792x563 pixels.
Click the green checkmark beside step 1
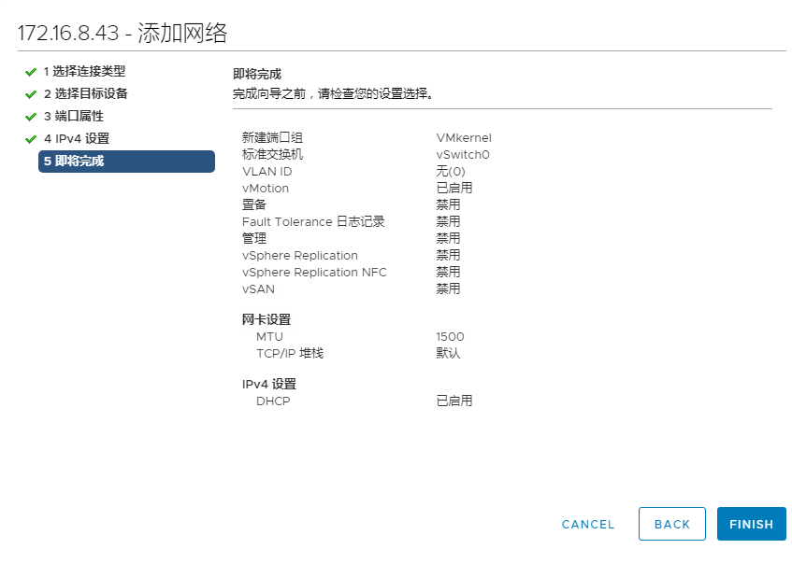pos(31,72)
